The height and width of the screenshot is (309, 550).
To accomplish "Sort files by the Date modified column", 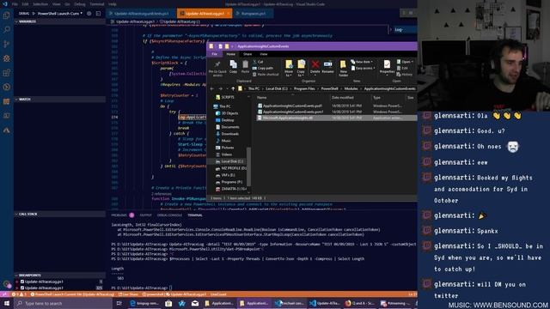I will 343,98.
